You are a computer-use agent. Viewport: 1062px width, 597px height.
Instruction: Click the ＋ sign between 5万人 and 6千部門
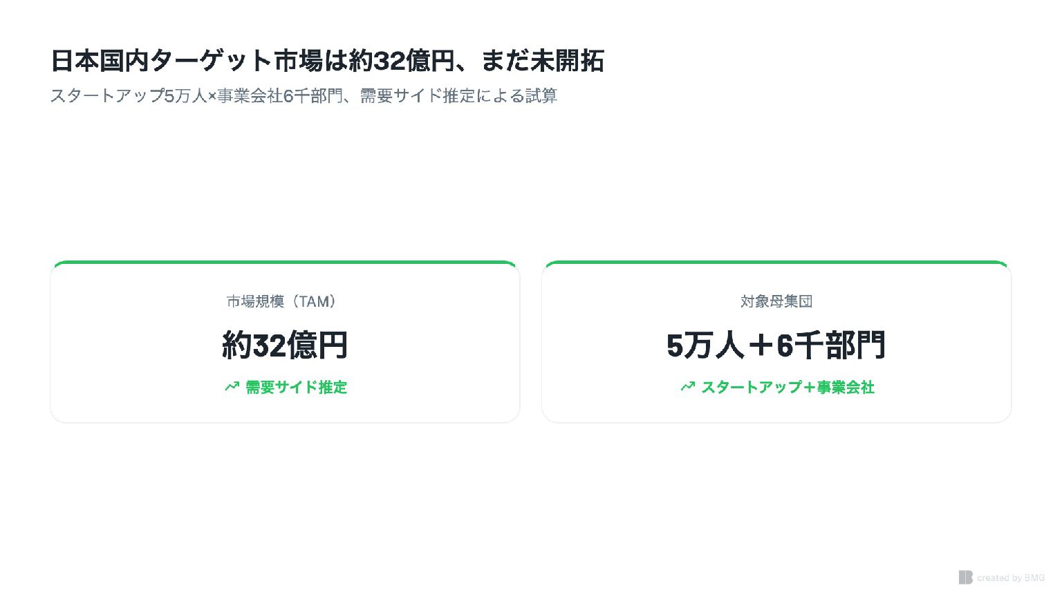[x=761, y=345]
